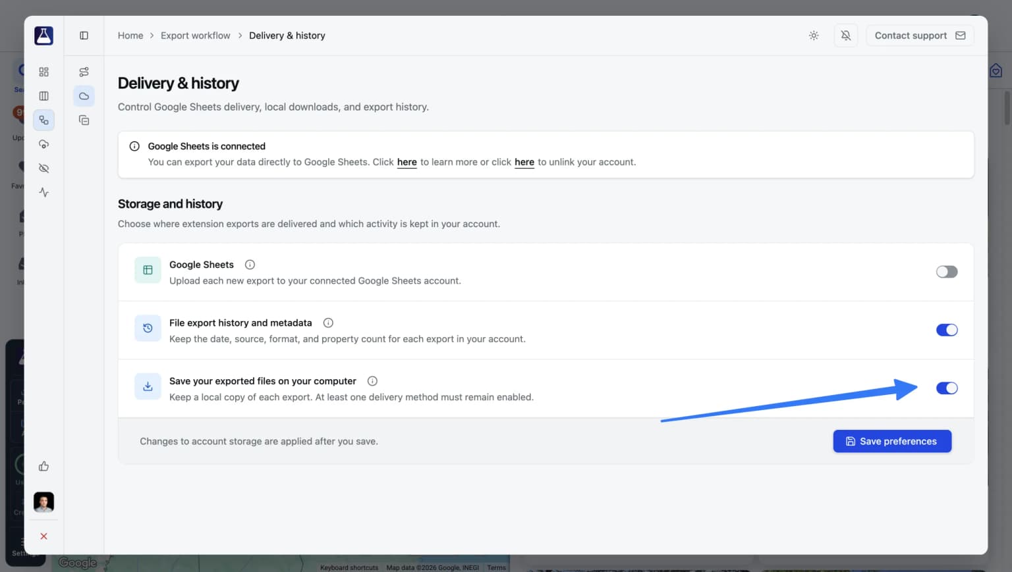Open the user profile avatar

(43, 502)
